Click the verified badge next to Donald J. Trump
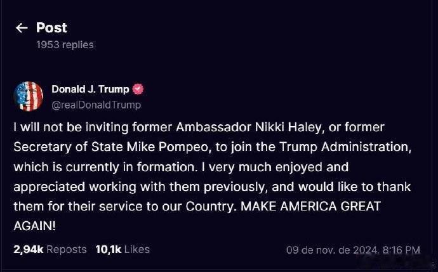Image resolution: width=438 pixels, height=272 pixels. click(x=138, y=89)
